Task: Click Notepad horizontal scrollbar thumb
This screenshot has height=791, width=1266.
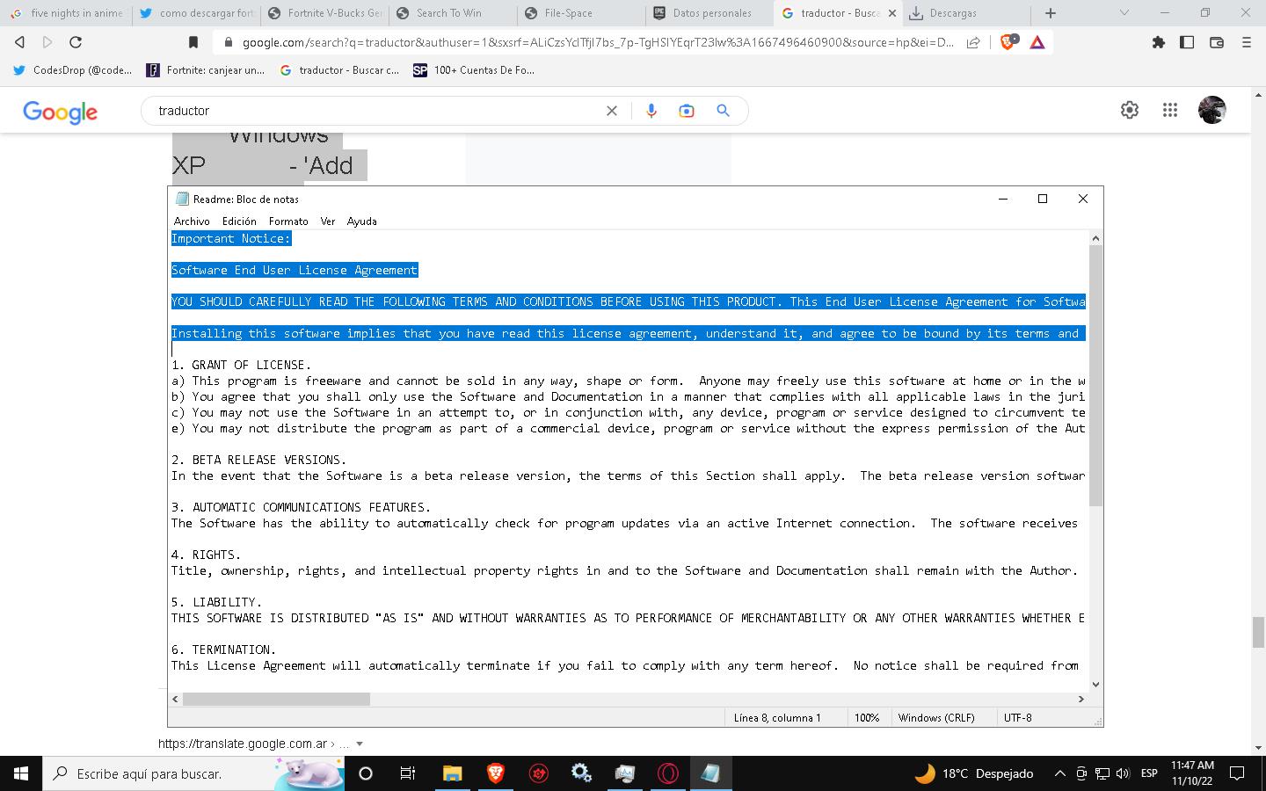Action: (x=276, y=700)
